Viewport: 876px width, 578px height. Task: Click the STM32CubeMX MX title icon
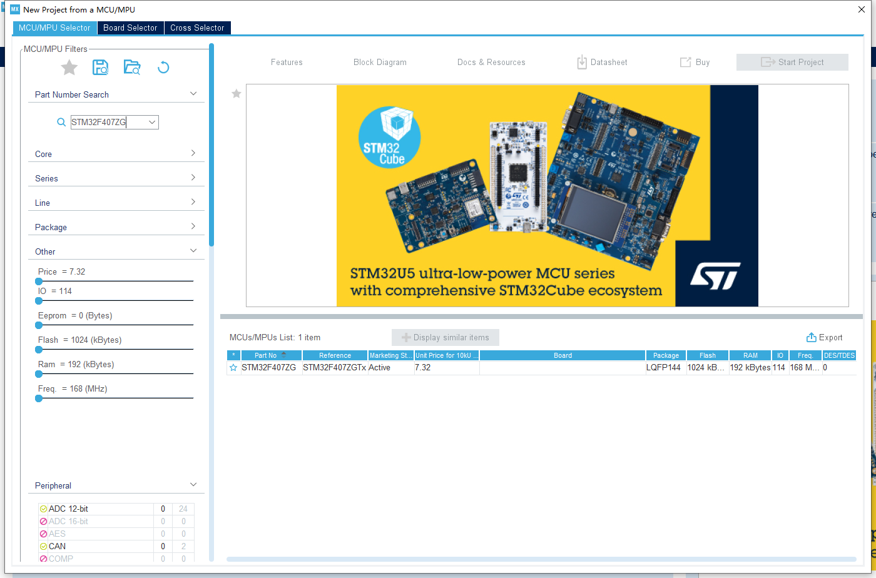(x=15, y=9)
